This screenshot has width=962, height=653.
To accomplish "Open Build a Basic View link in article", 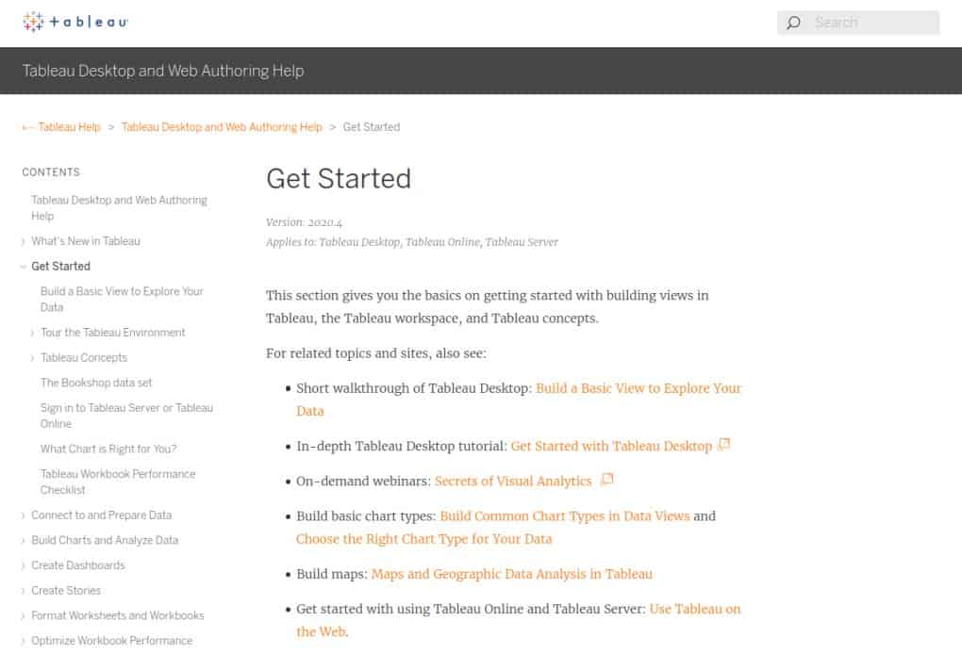I will pos(519,400).
